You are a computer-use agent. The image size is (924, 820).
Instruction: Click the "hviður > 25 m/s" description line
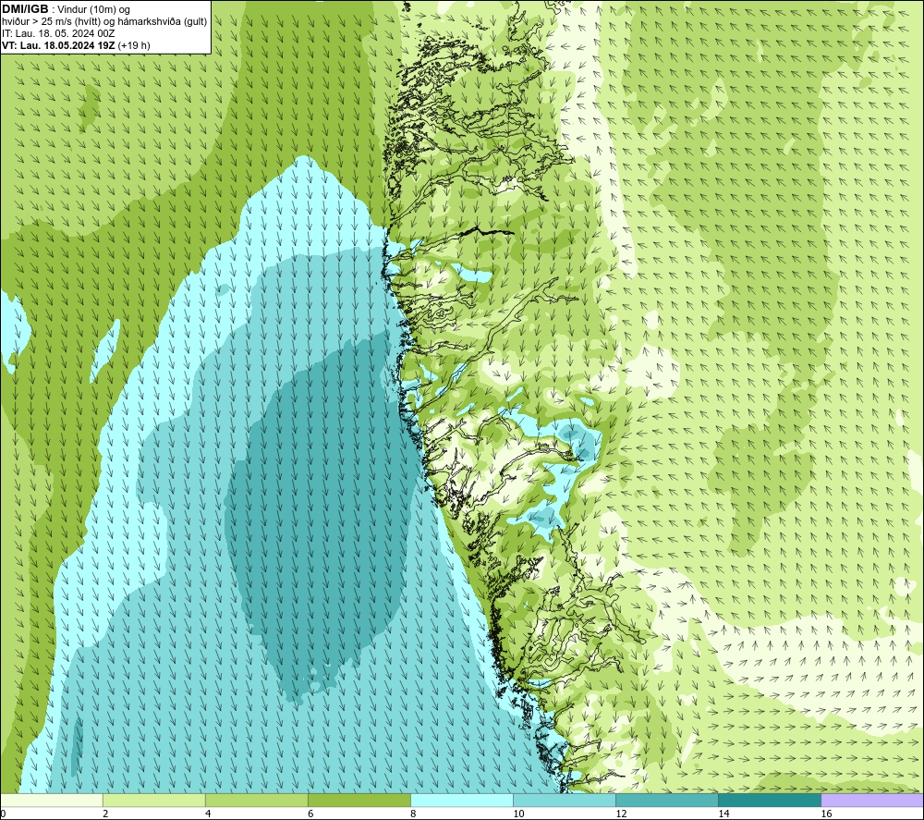pyautogui.click(x=104, y=22)
